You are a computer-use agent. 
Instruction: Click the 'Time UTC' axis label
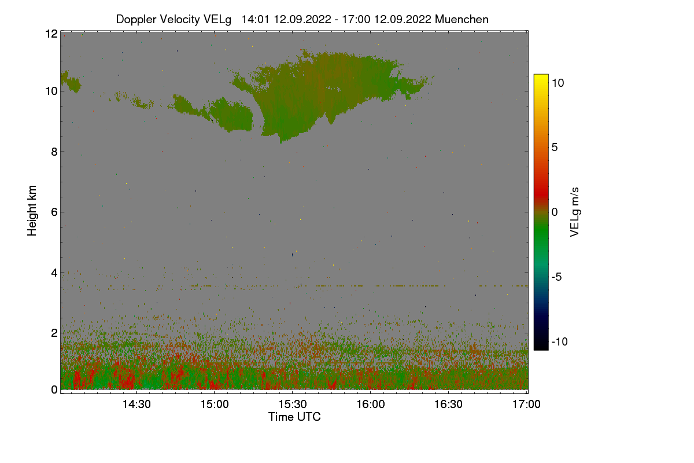click(294, 417)
